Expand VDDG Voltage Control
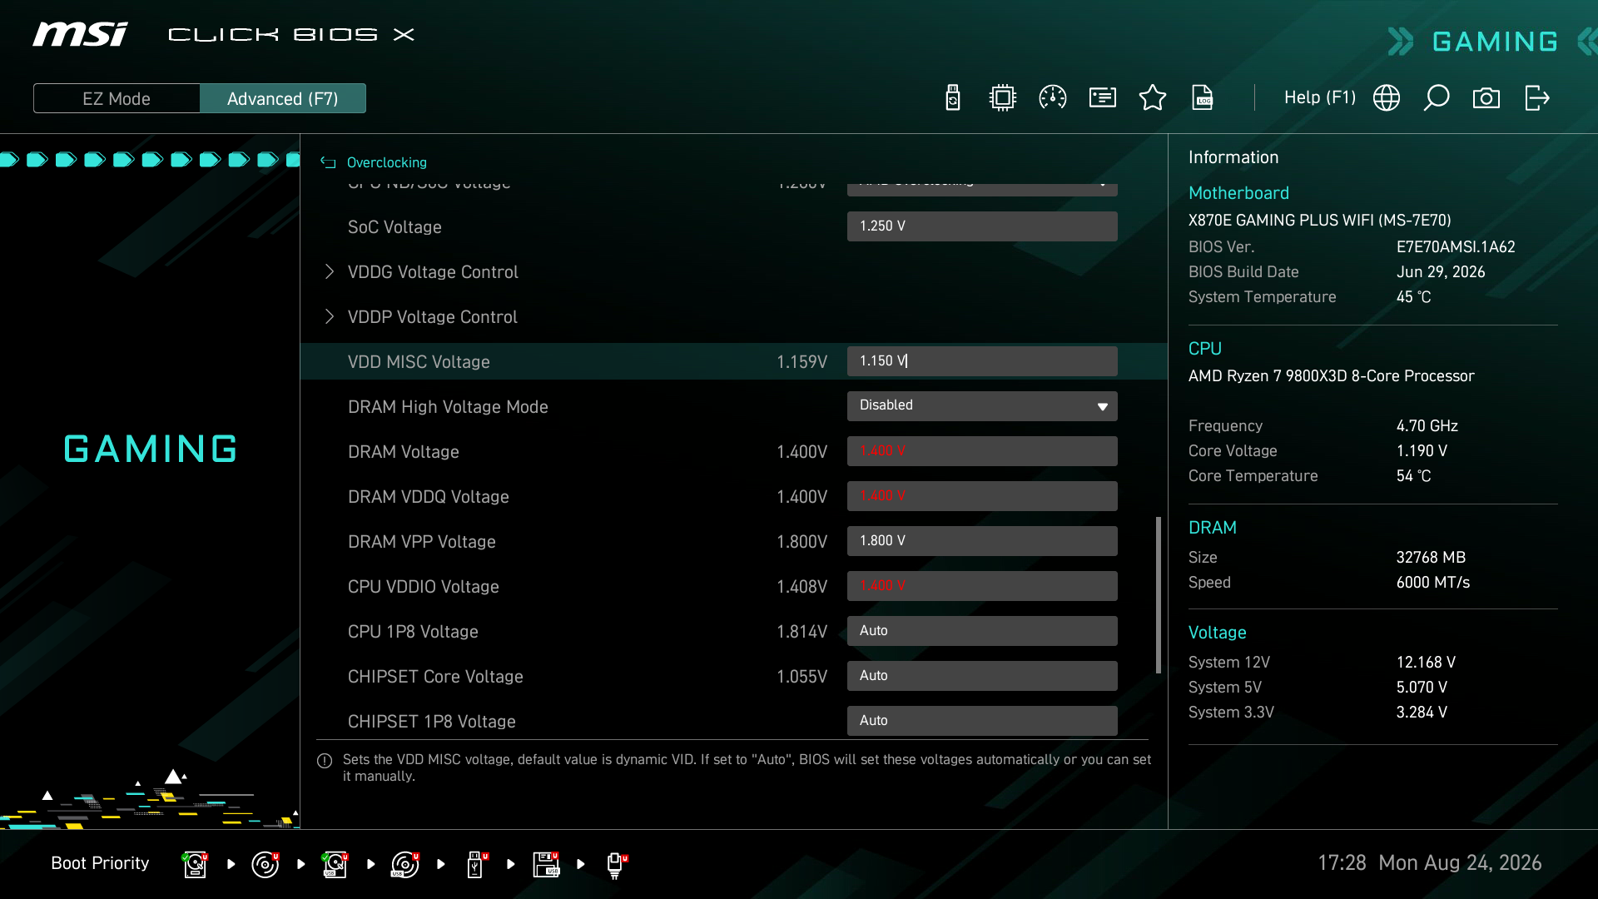This screenshot has width=1598, height=899. (433, 272)
